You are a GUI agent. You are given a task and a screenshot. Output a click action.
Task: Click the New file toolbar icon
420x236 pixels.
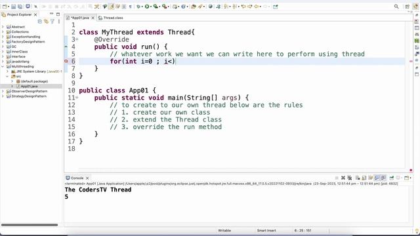click(x=5, y=7)
